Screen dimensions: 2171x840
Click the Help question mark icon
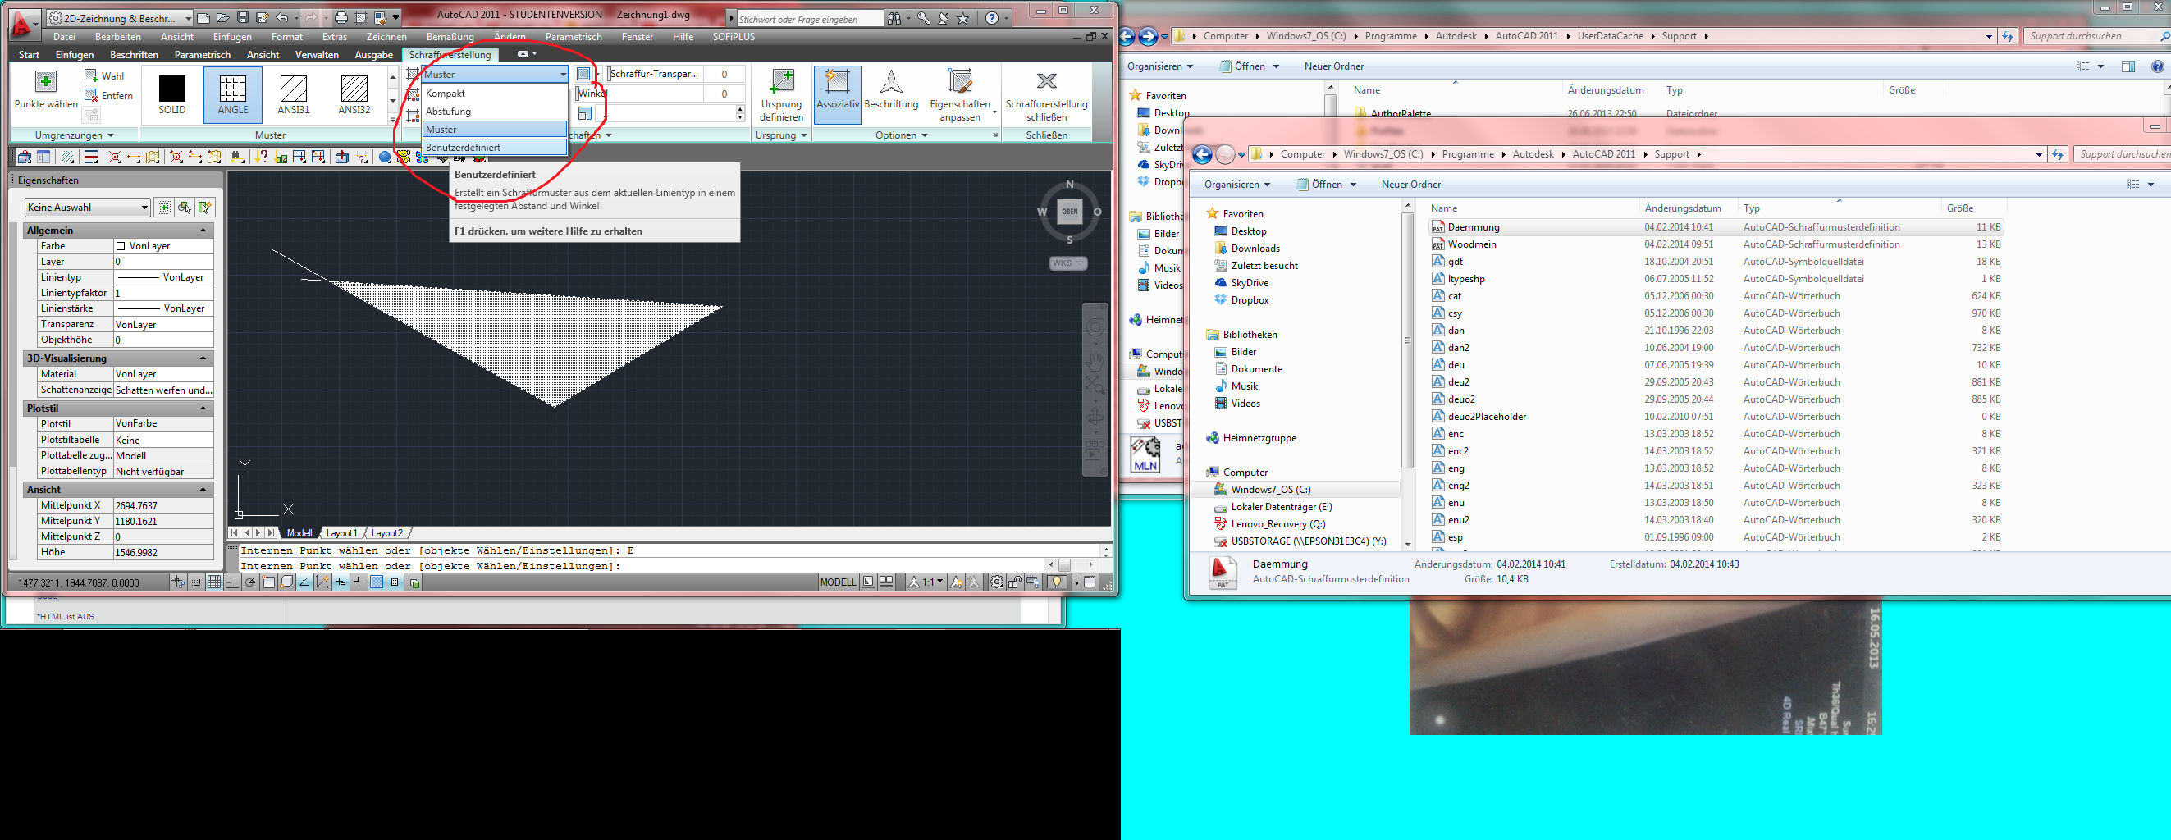[x=992, y=19]
